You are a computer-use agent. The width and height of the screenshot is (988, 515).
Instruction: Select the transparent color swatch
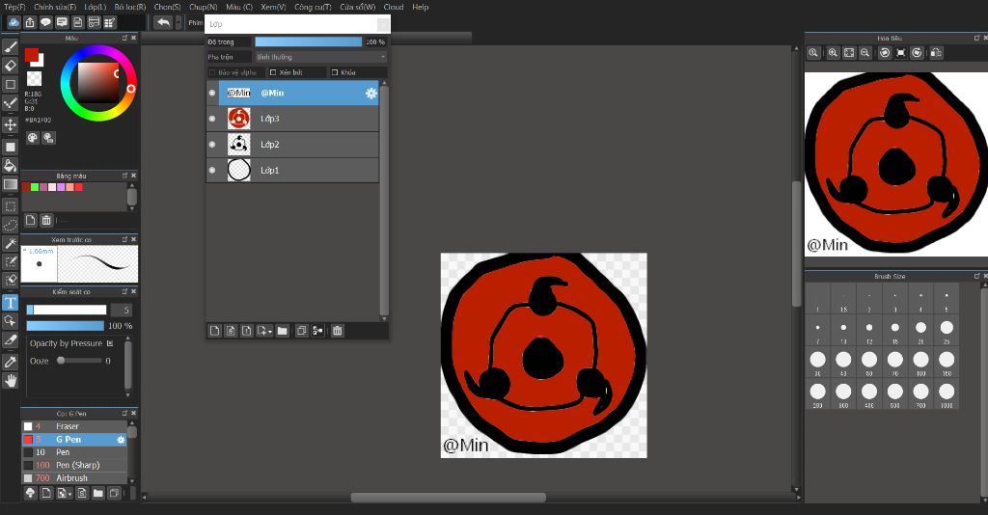coord(34,79)
